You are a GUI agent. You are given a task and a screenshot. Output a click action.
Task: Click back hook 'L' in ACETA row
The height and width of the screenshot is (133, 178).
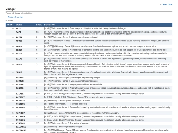[37, 37]
